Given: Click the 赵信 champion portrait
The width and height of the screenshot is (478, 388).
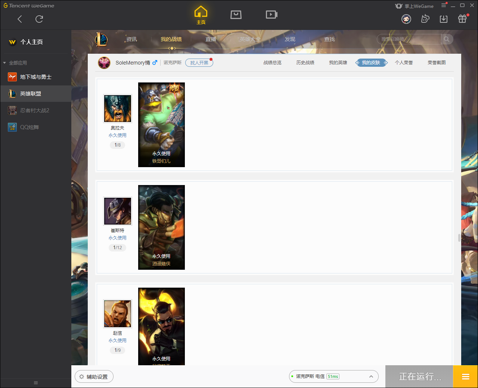Looking at the screenshot, I should pyautogui.click(x=118, y=314).
